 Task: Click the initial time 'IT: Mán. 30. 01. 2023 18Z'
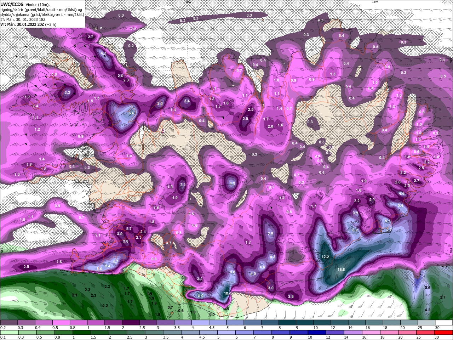23,19
